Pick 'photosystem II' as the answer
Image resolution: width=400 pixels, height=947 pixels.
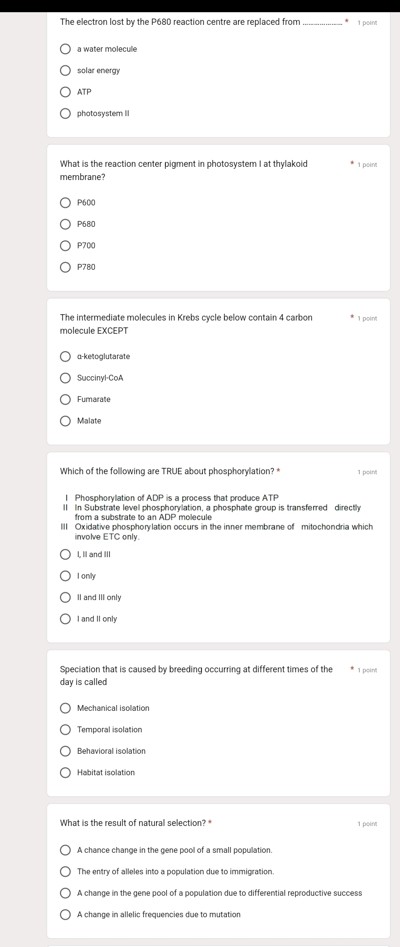65,114
